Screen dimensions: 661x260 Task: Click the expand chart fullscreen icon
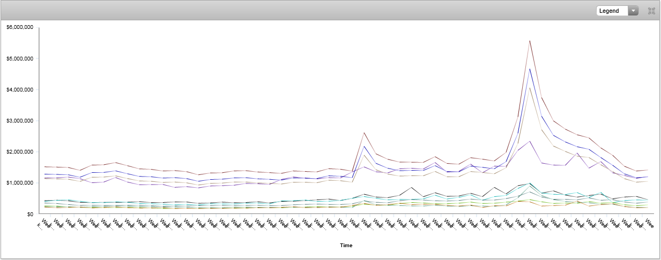point(651,11)
